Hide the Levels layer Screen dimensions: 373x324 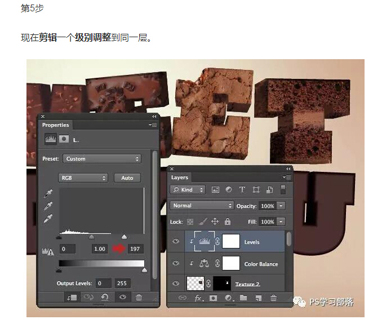pyautogui.click(x=176, y=242)
